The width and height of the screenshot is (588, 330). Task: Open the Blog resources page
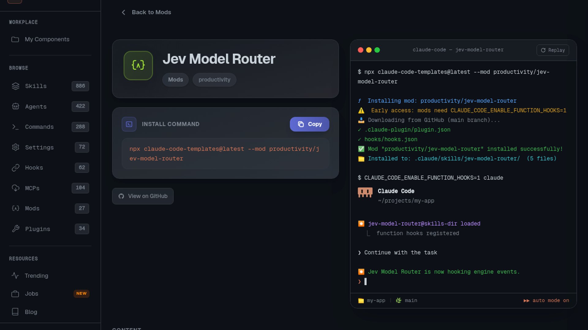tap(50, 312)
